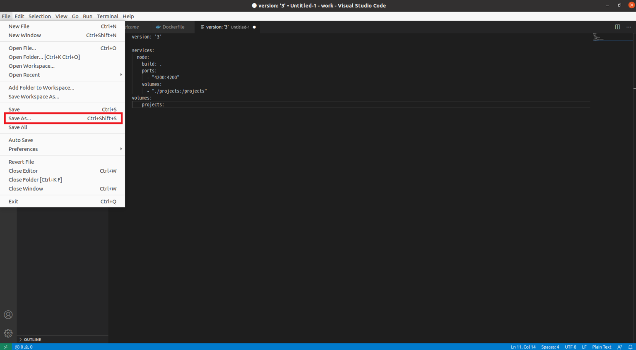The height and width of the screenshot is (350, 636).
Task: Open editor actions via the ellipsis icon
Action: [x=629, y=26]
